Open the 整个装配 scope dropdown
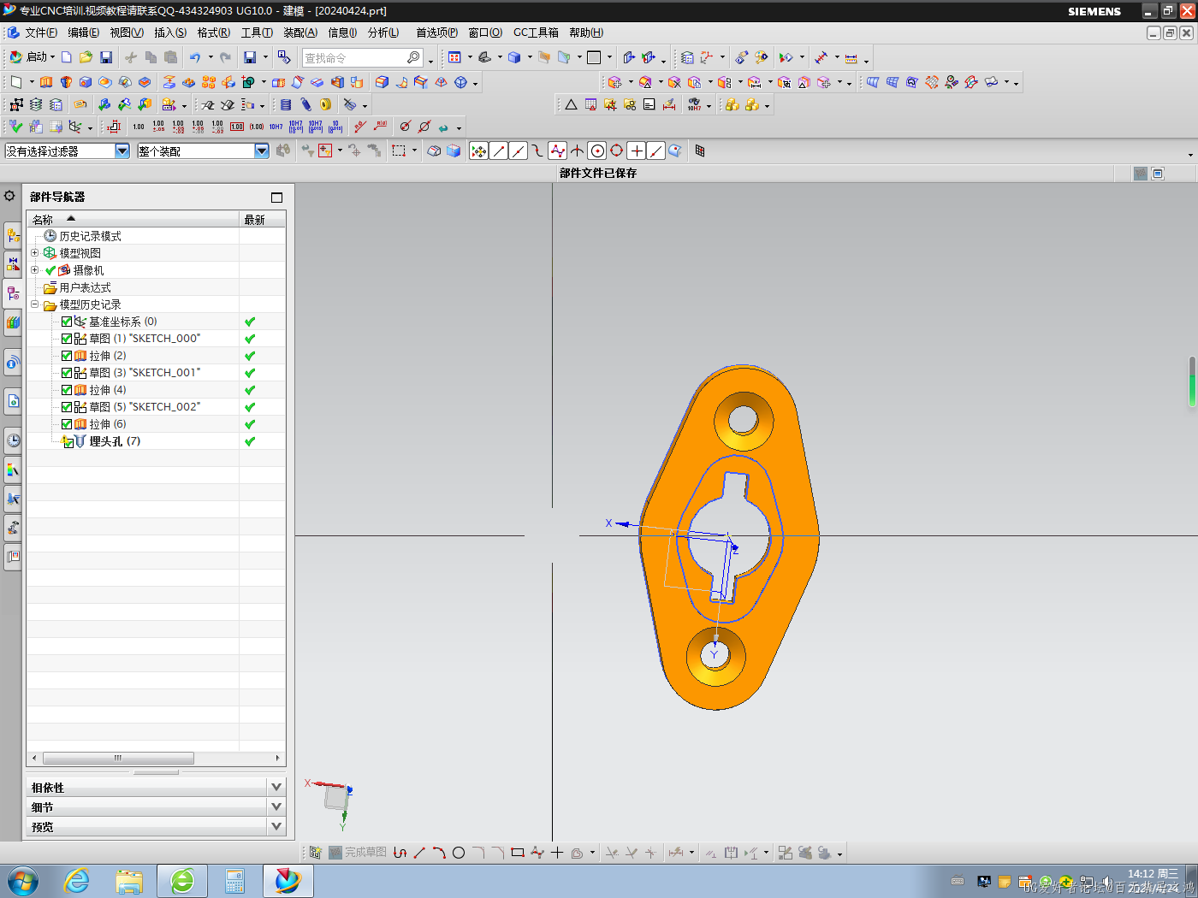This screenshot has width=1198, height=898. (262, 151)
